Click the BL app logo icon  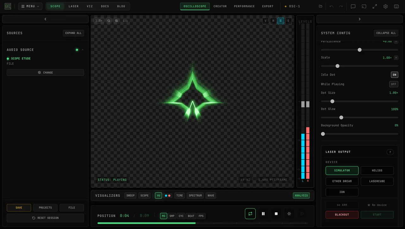click(x=8, y=6)
